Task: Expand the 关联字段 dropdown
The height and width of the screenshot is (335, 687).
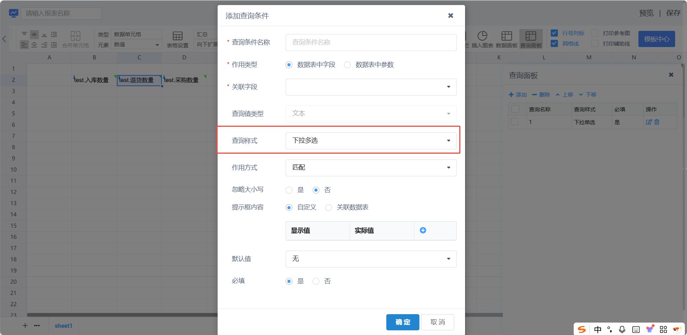Action: pos(371,87)
